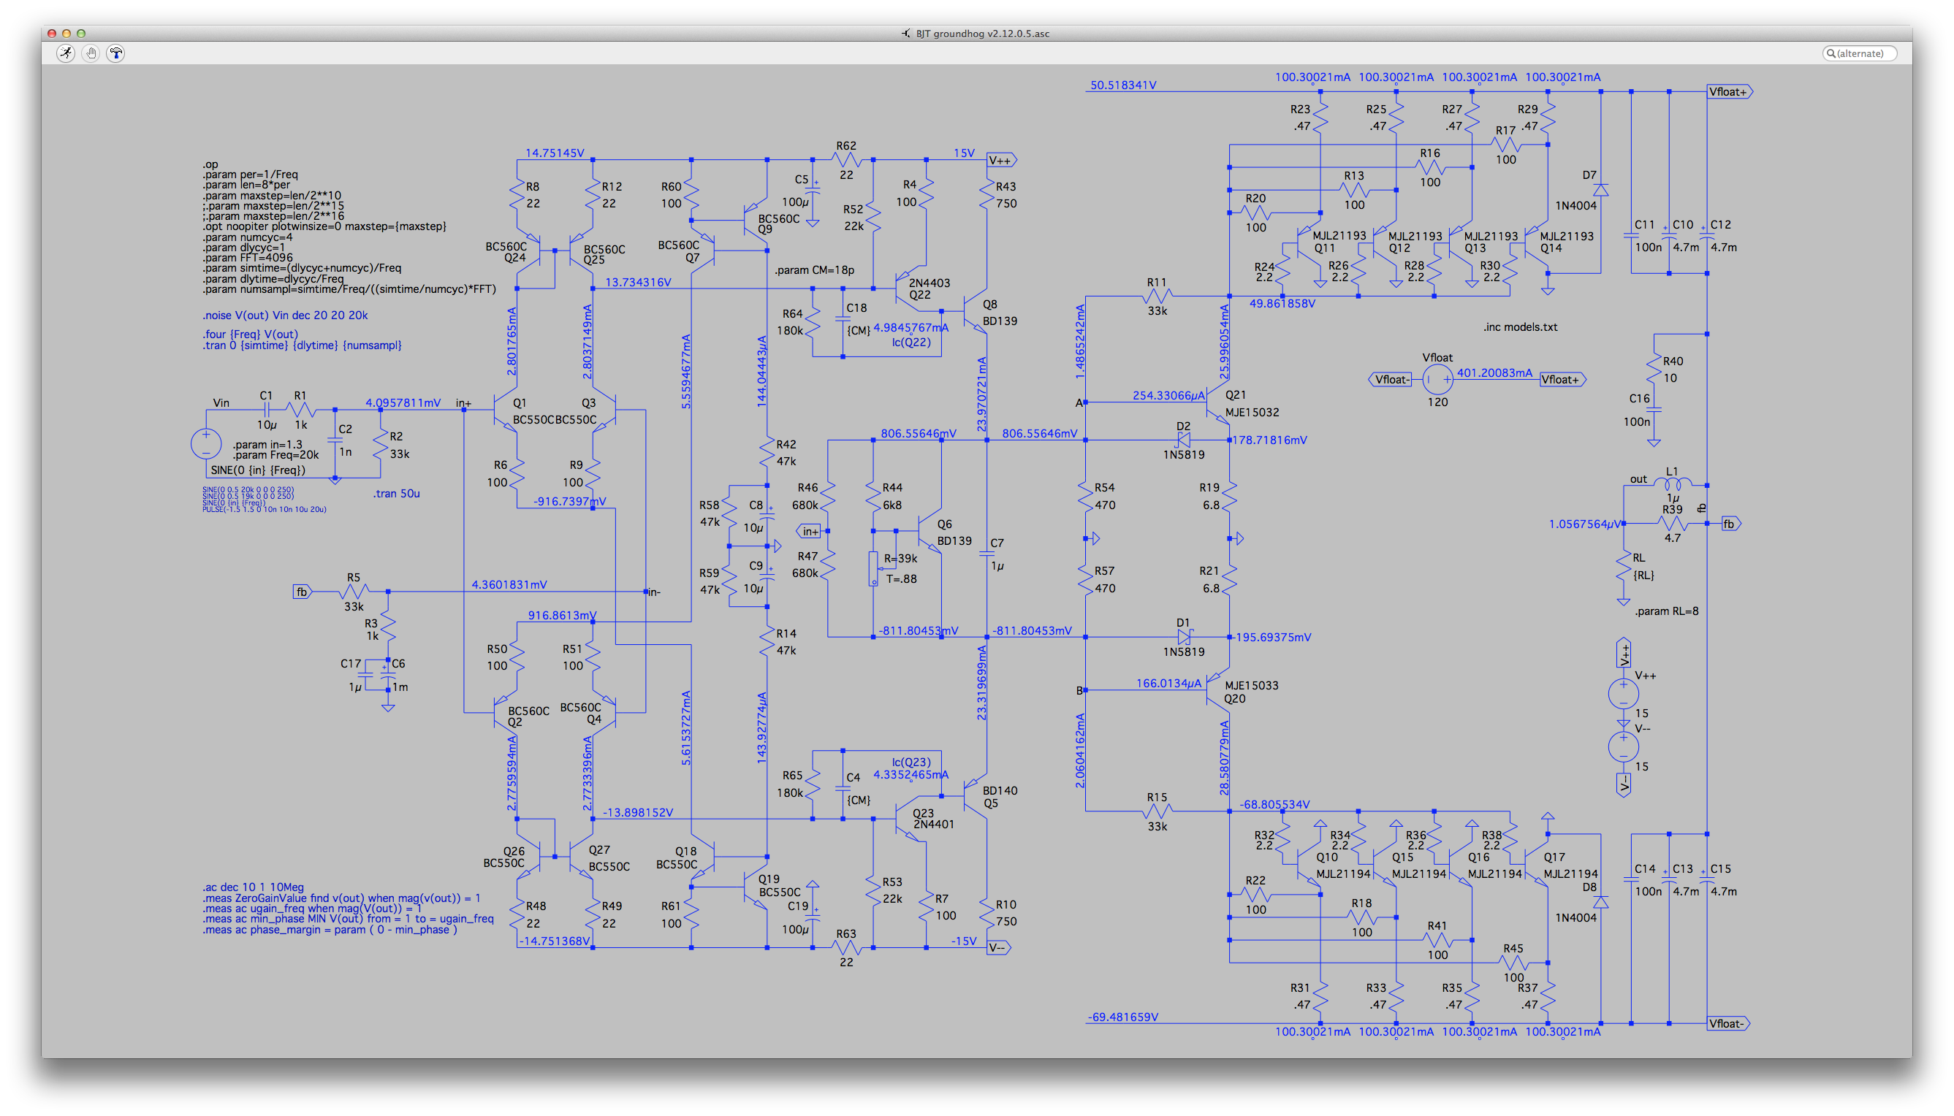The width and height of the screenshot is (1954, 1116).
Task: Select the Vin sine voltage source symbol
Action: tap(205, 443)
